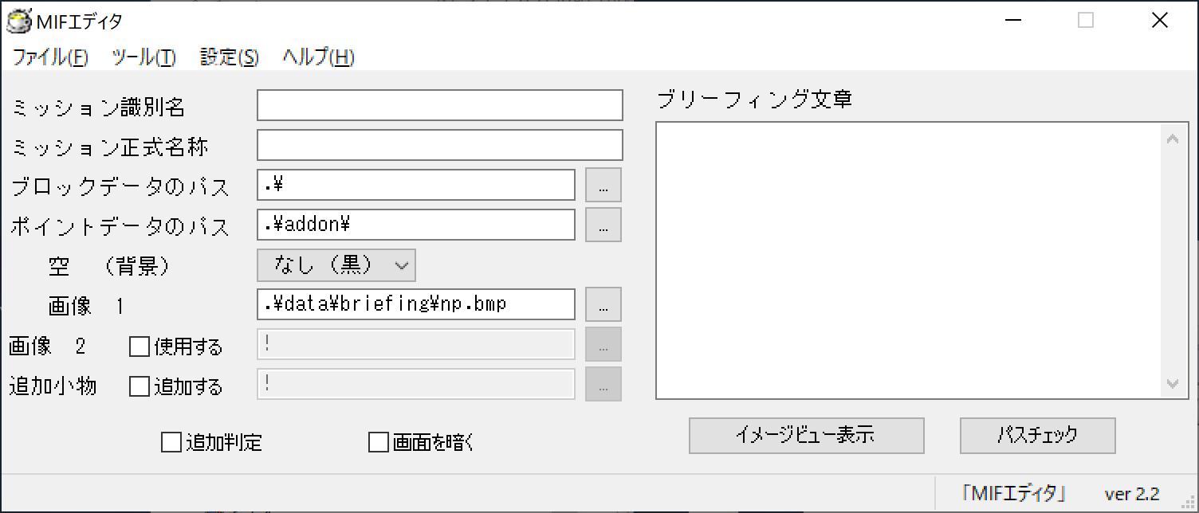Check the 追加する box for additional props
The width and height of the screenshot is (1199, 513).
tap(140, 386)
